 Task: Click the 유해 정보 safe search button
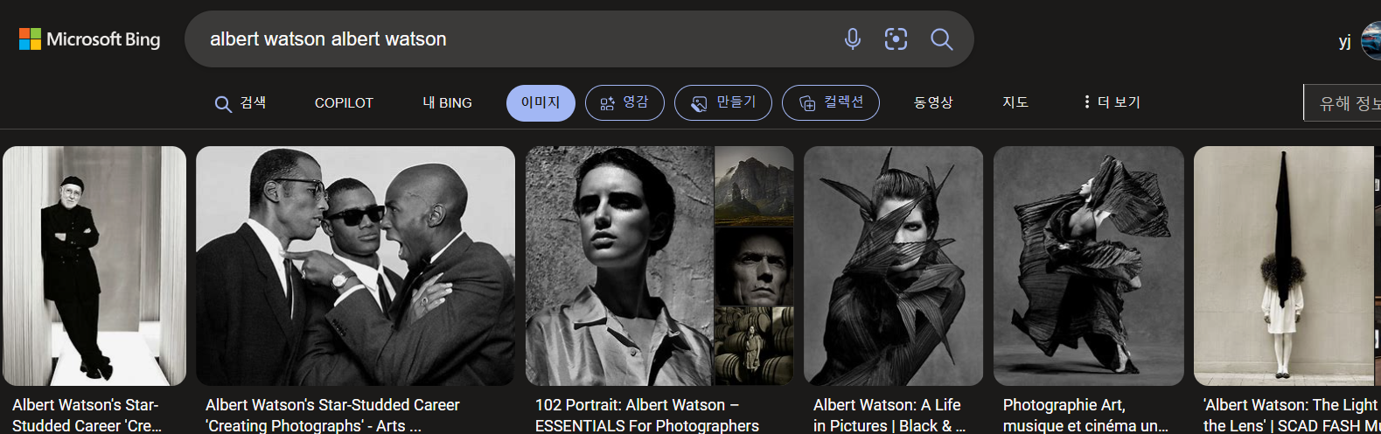click(x=1343, y=104)
